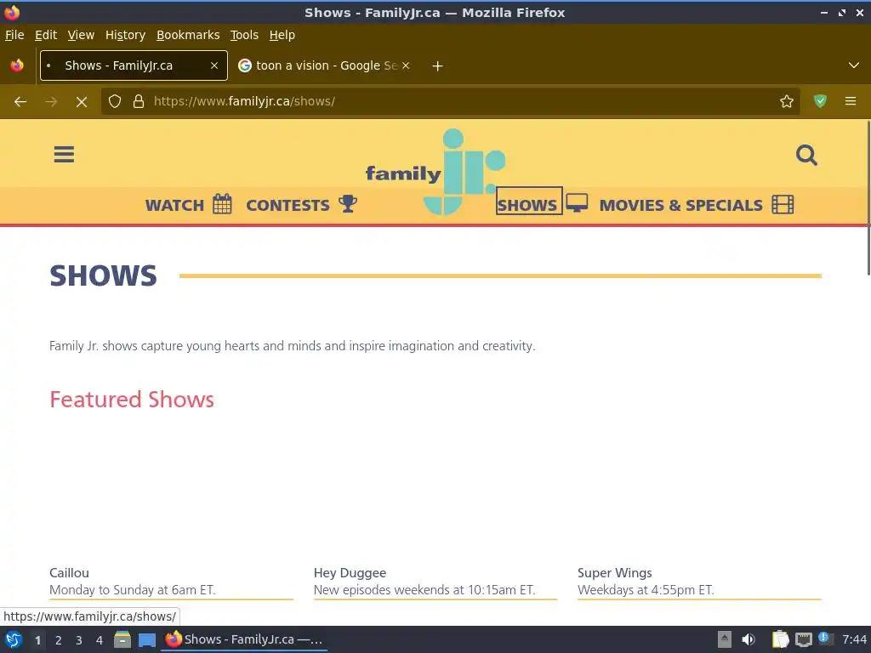Open a new tab with the plus button
This screenshot has width=871, height=653.
pos(437,66)
